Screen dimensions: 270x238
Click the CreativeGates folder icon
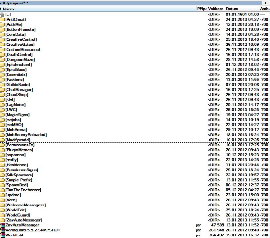coord(2,44)
